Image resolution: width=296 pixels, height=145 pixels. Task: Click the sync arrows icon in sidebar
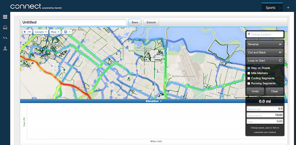coord(5,38)
